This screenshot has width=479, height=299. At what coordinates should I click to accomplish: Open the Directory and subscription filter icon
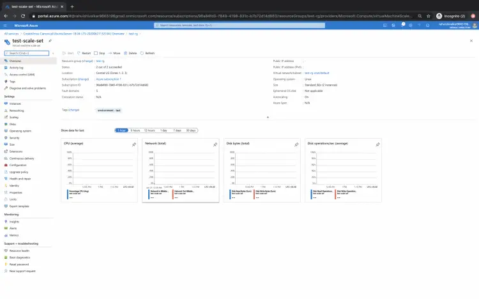(393, 26)
